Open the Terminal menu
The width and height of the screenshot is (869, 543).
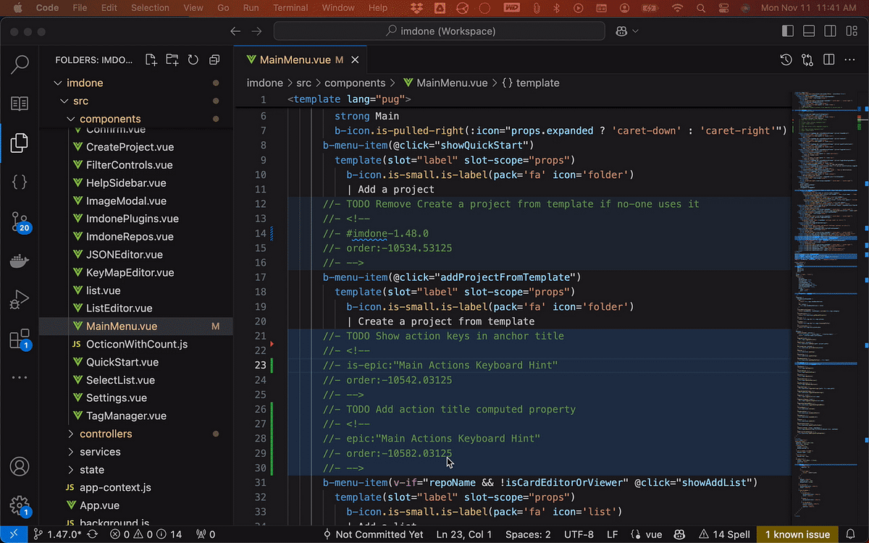coord(290,7)
